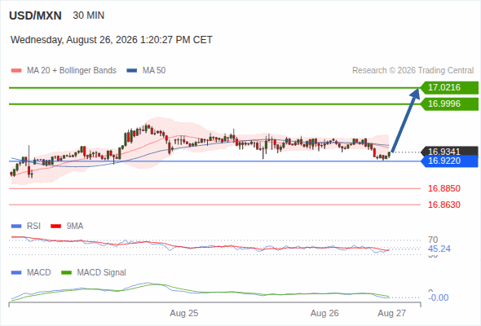Click the blue 16.9220 pivot tag
The width and height of the screenshot is (481, 326).
(x=449, y=161)
